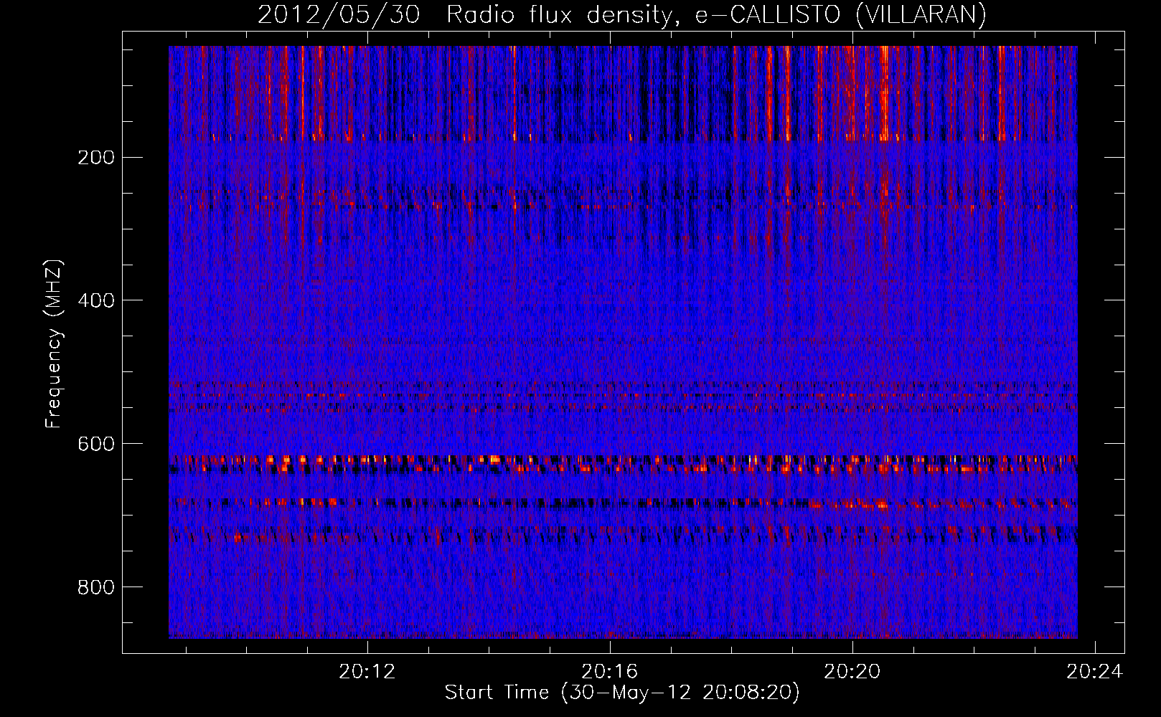Select the 600 frequency tick label

point(96,444)
